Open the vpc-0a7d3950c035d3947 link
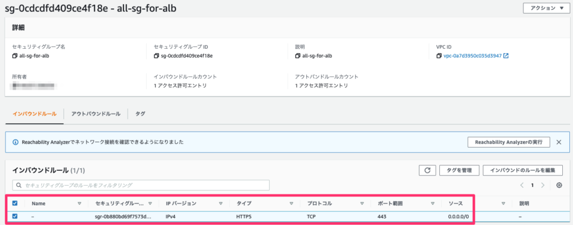573x225 pixels. pyautogui.click(x=472, y=56)
